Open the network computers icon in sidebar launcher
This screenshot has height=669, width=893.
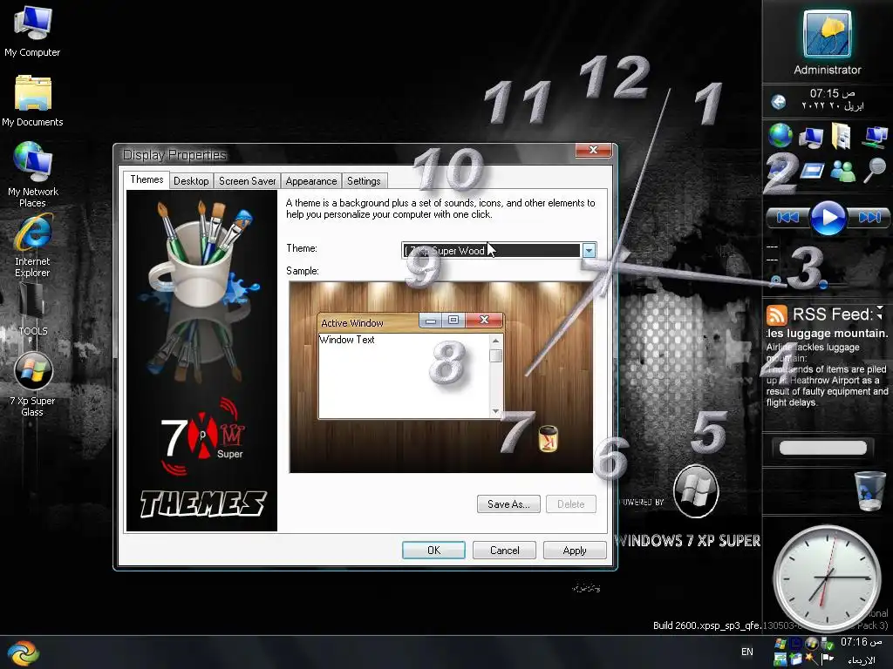click(875, 137)
